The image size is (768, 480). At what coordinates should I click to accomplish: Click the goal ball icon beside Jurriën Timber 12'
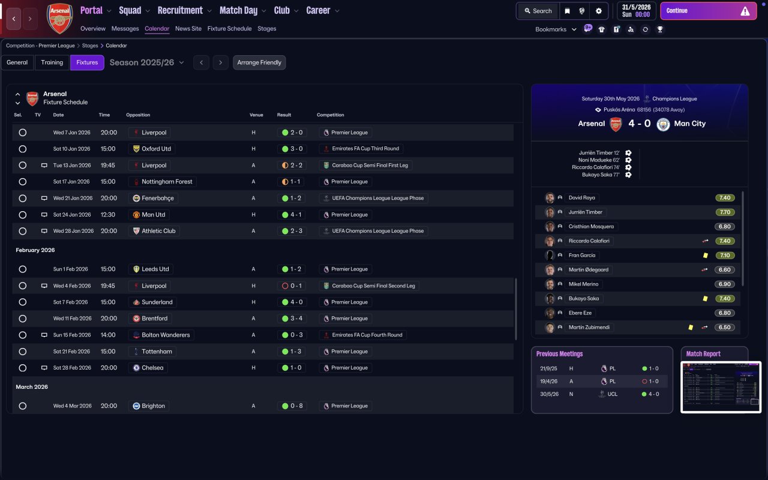pos(628,153)
